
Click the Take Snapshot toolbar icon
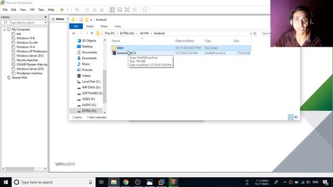pos(87,10)
